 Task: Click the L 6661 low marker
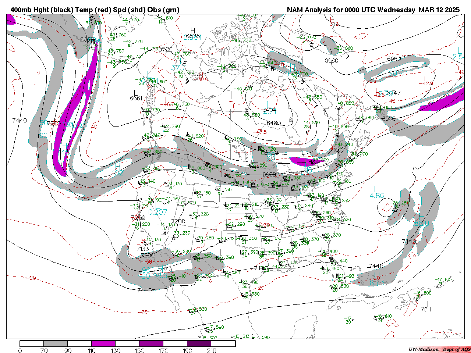pos(136,95)
